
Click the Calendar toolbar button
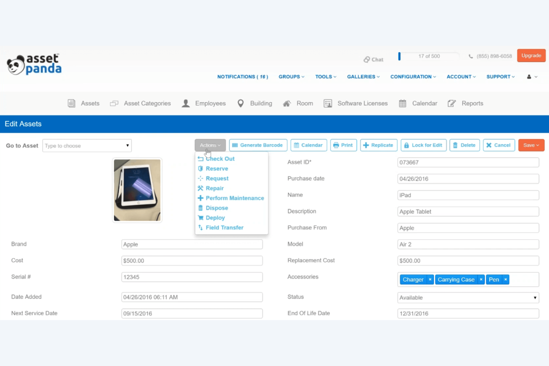coord(309,145)
